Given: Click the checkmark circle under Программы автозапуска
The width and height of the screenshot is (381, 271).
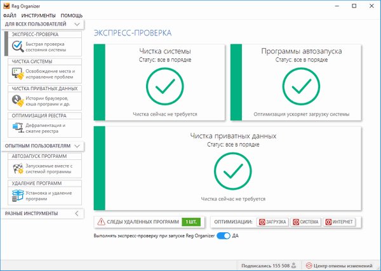Looking at the screenshot, I should (x=301, y=86).
